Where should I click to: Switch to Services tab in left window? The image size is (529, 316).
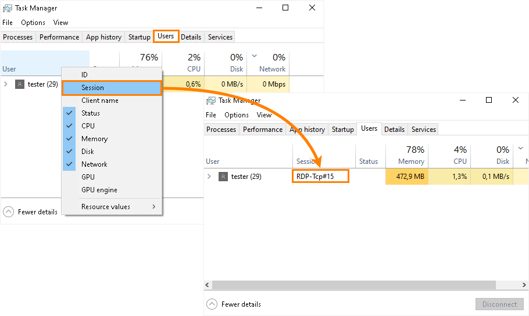[x=220, y=37]
